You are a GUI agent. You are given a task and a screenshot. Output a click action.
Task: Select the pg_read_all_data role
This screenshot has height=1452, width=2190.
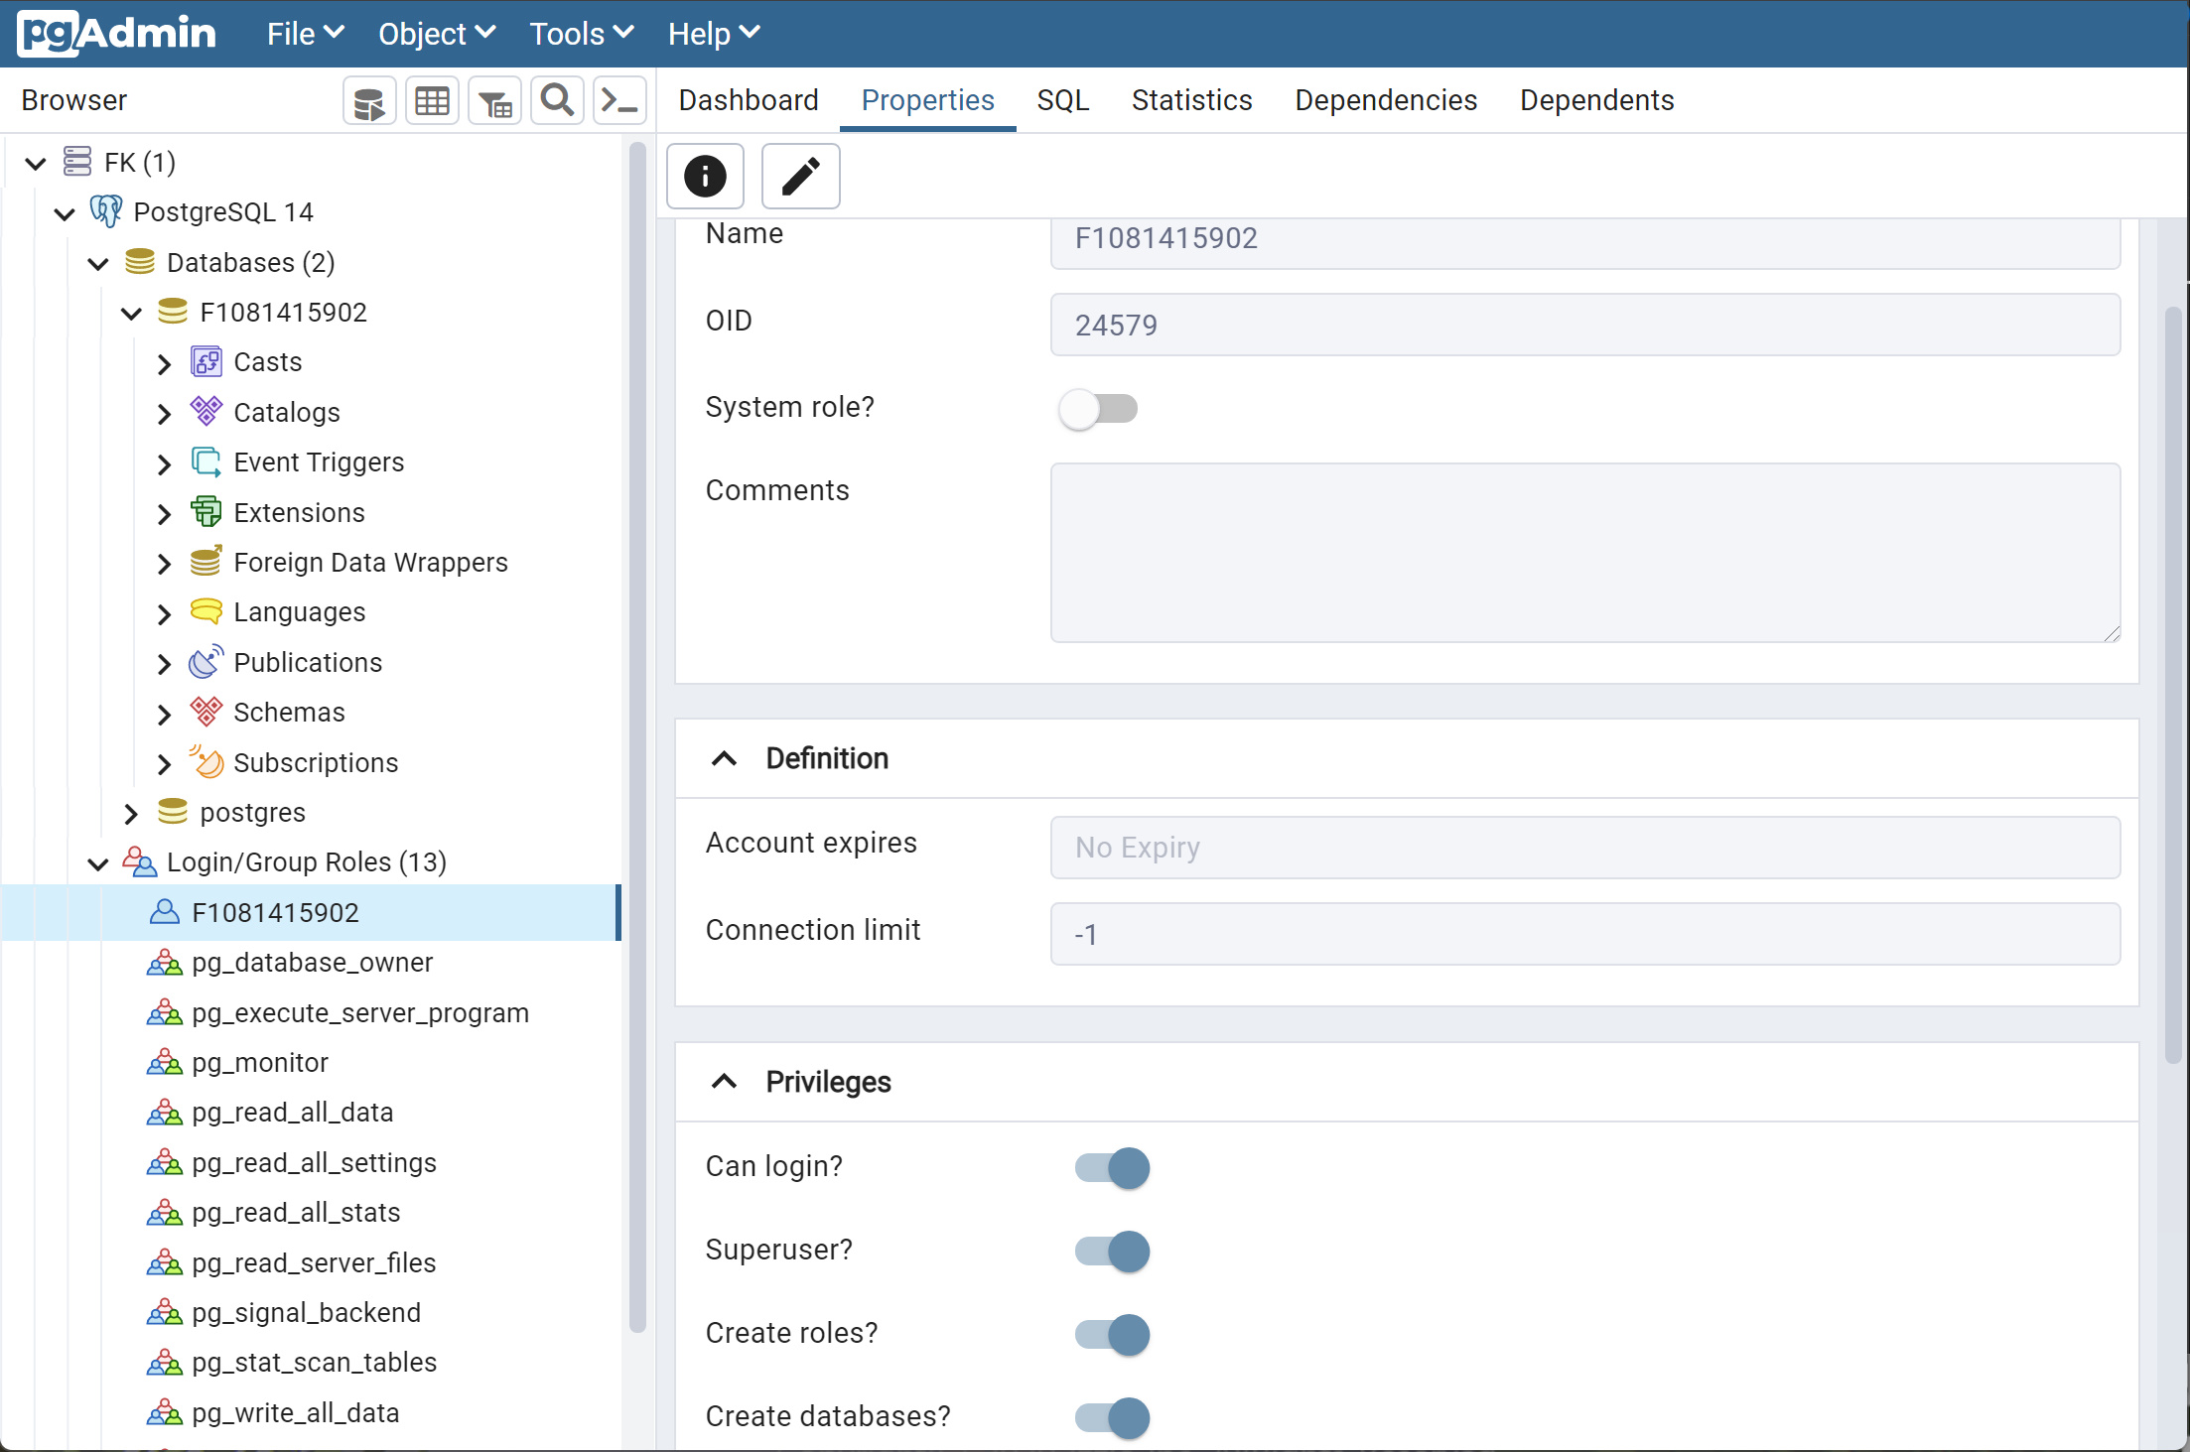[x=293, y=1113]
